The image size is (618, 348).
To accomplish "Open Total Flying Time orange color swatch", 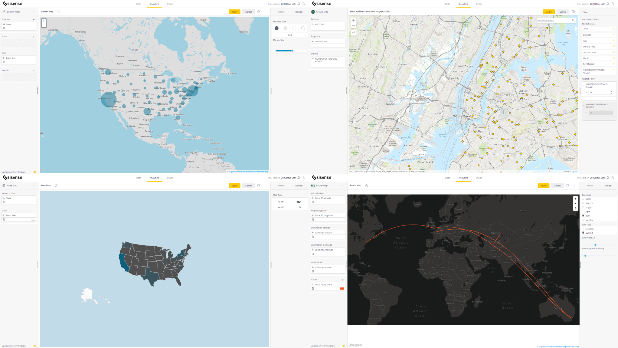I will [342, 289].
